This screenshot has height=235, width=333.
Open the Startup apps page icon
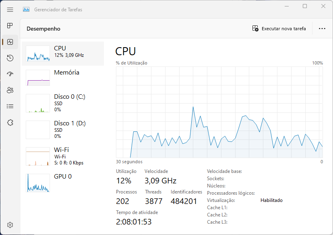click(10, 74)
